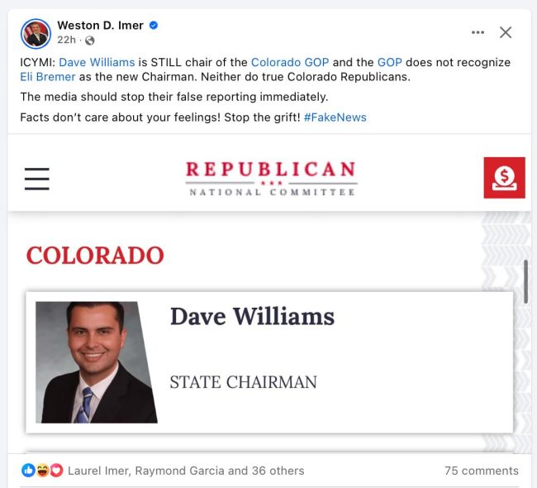Open the Dave Williams tagged link

click(97, 62)
